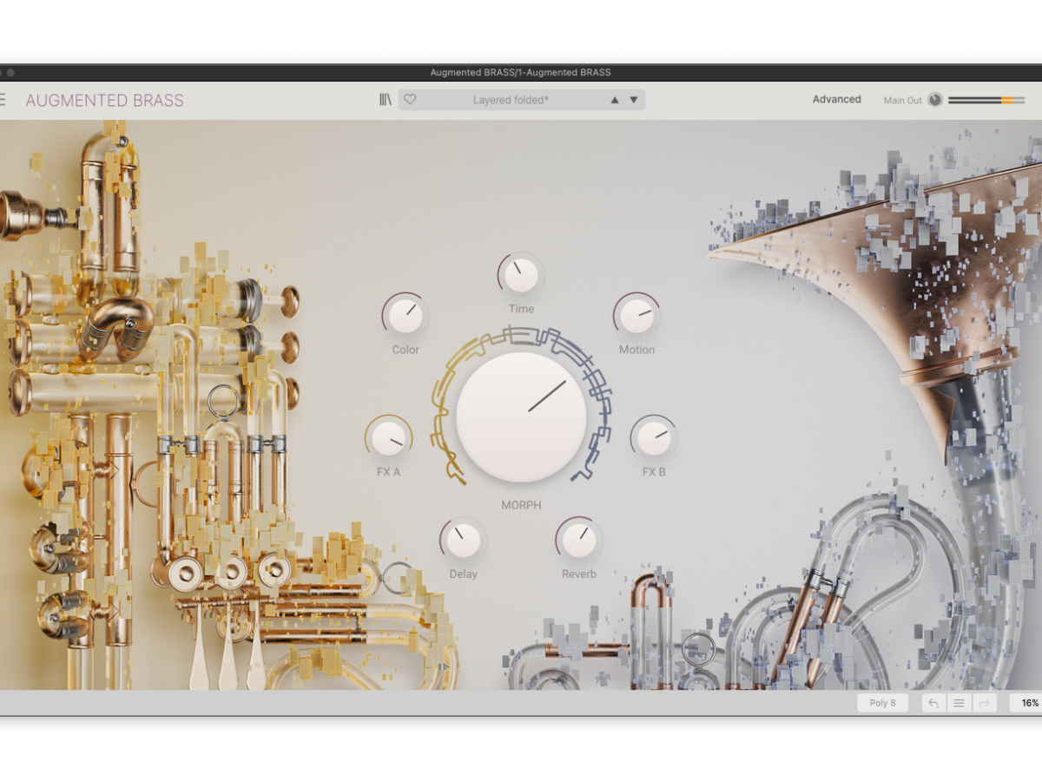1042x781 pixels.
Task: Select previous preset with up arrow
Action: tap(615, 100)
